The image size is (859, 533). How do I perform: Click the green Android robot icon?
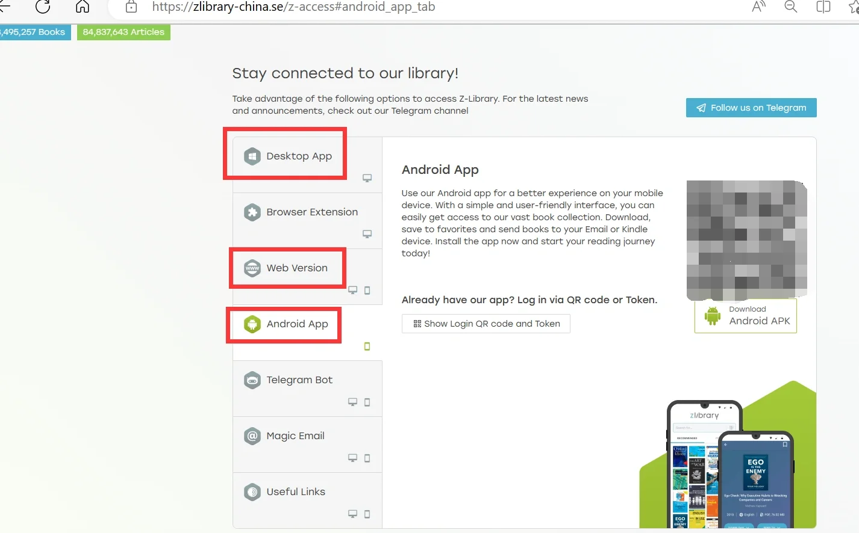tap(713, 316)
